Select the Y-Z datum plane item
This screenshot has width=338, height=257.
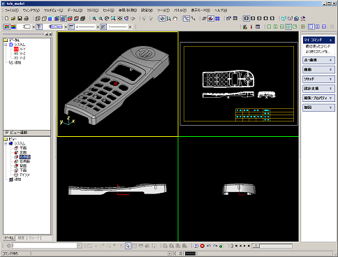20,58
